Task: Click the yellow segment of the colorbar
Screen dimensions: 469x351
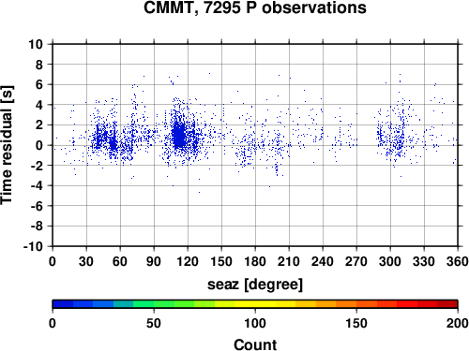Action: click(255, 304)
